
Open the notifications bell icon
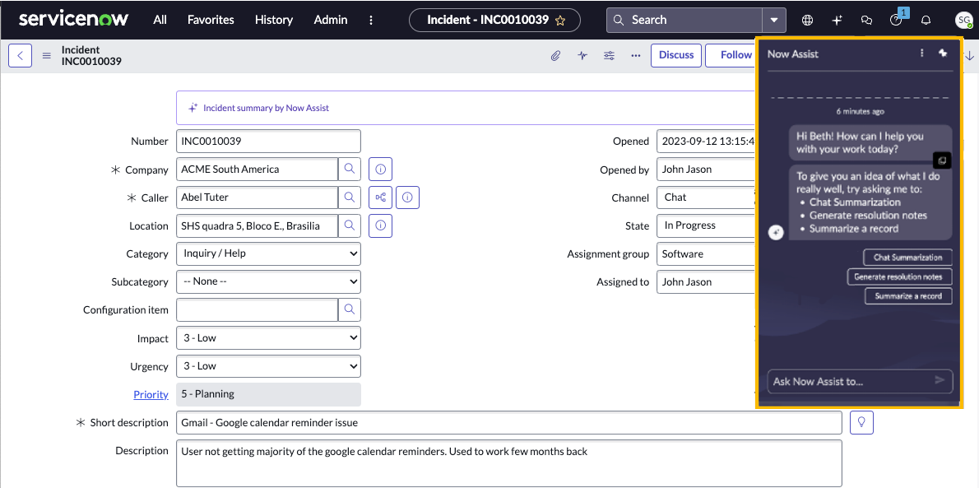click(x=926, y=20)
